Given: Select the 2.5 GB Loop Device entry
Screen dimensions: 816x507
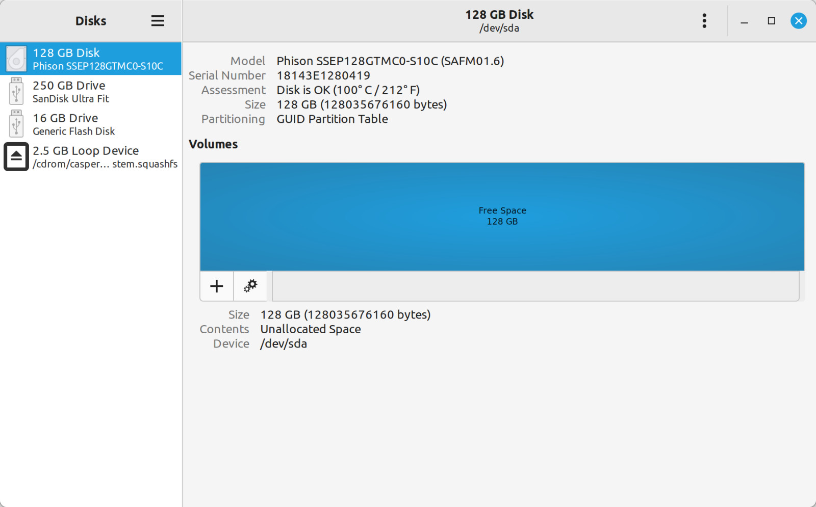Looking at the screenshot, I should [x=91, y=157].
